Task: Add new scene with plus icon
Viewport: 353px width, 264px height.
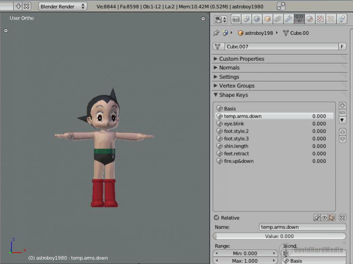Action: point(18,6)
